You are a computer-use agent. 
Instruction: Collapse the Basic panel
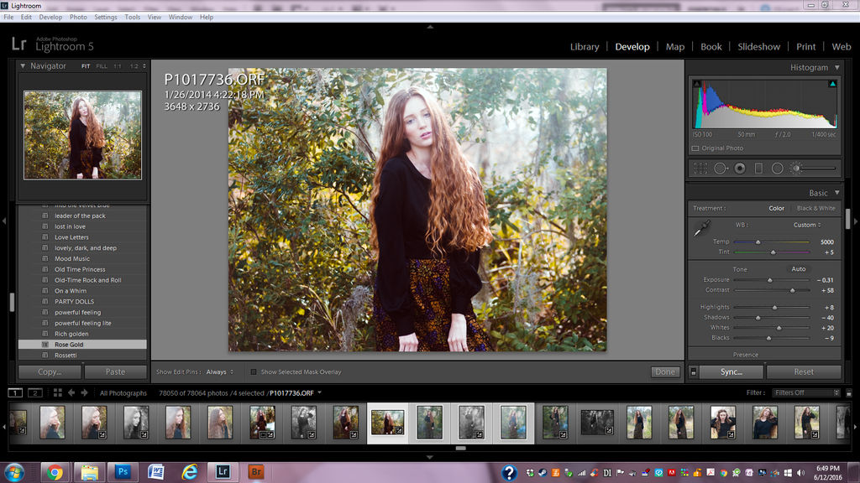[837, 193]
